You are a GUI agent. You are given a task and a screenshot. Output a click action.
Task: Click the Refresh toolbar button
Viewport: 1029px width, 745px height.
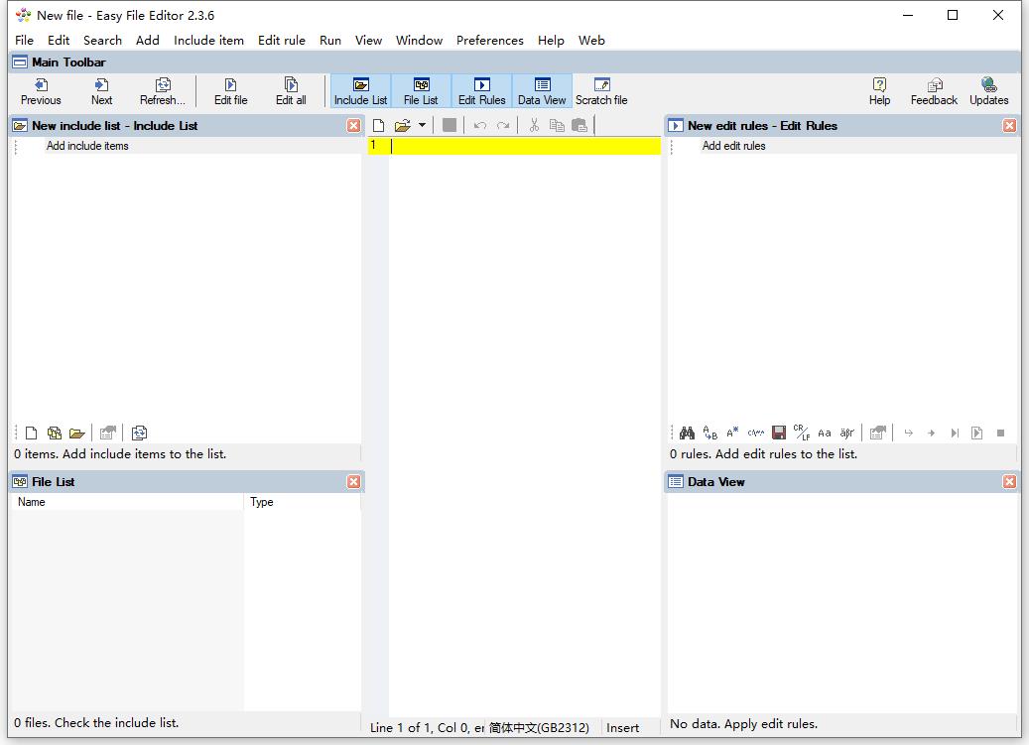click(162, 92)
